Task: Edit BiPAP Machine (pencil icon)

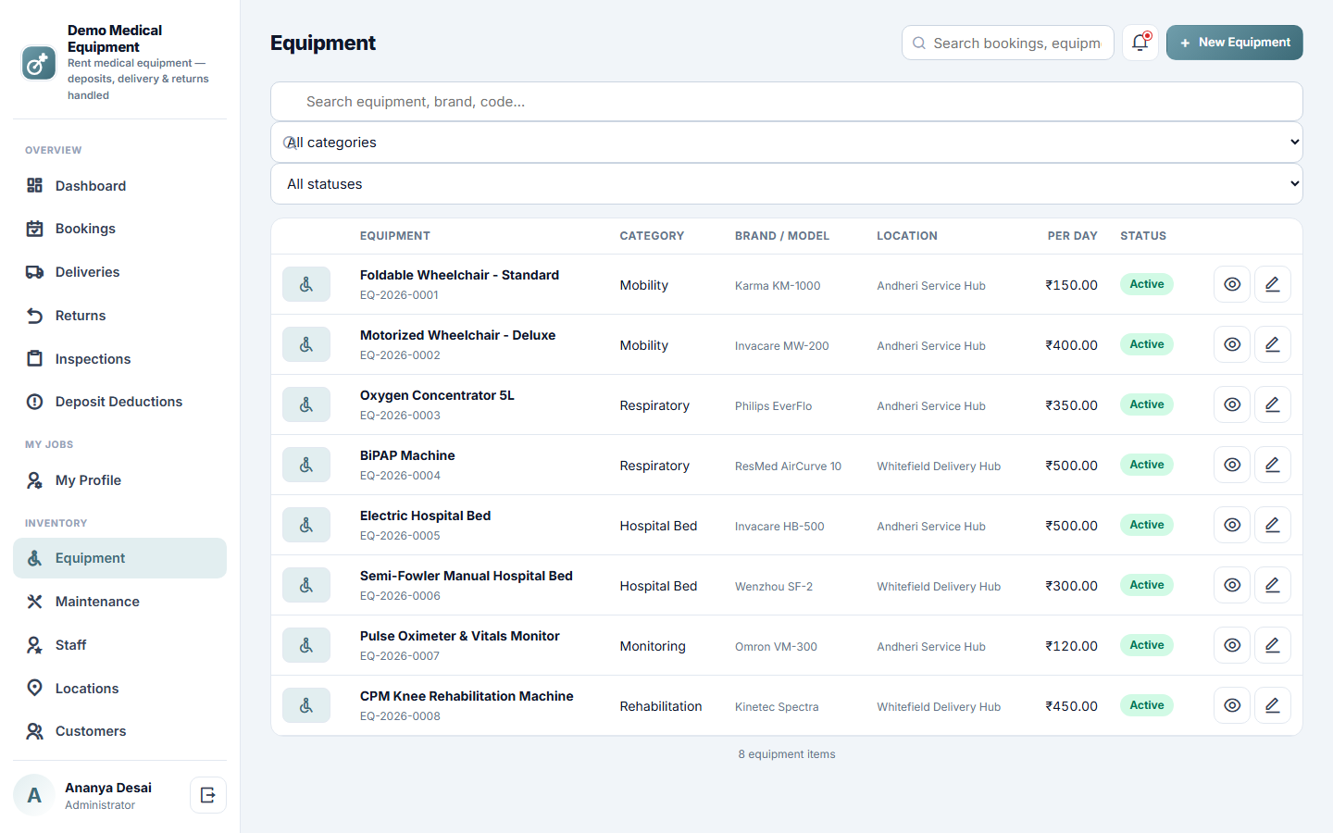Action: [x=1273, y=465]
